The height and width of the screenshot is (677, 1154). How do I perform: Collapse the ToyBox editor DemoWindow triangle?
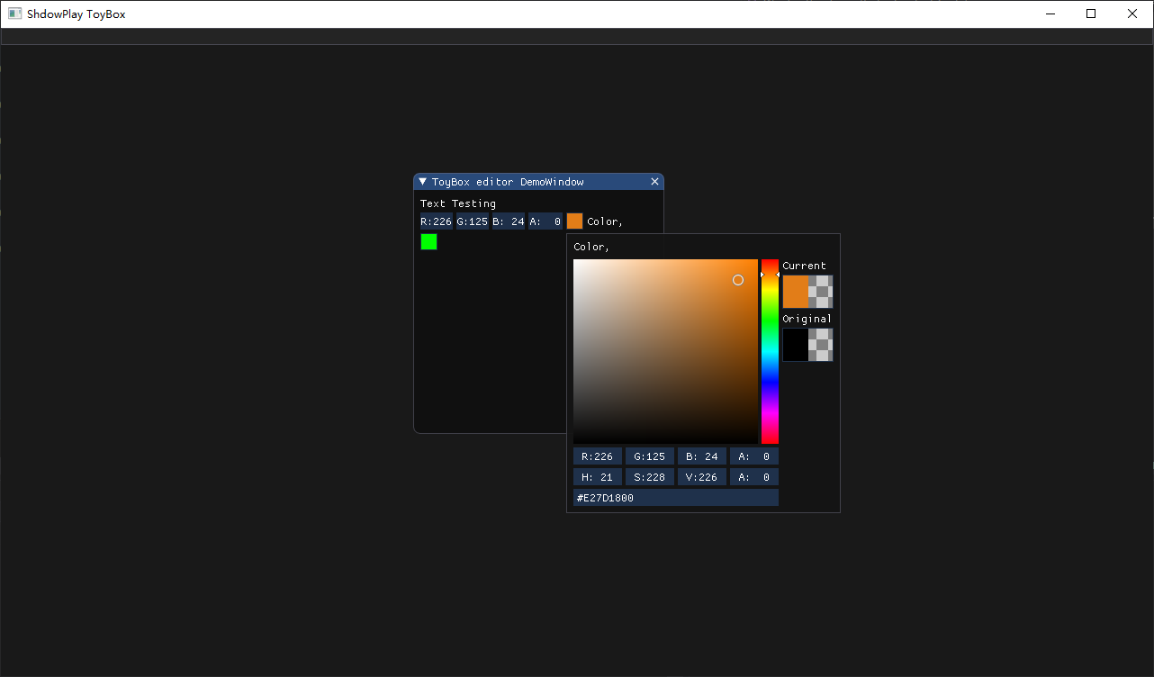(422, 182)
